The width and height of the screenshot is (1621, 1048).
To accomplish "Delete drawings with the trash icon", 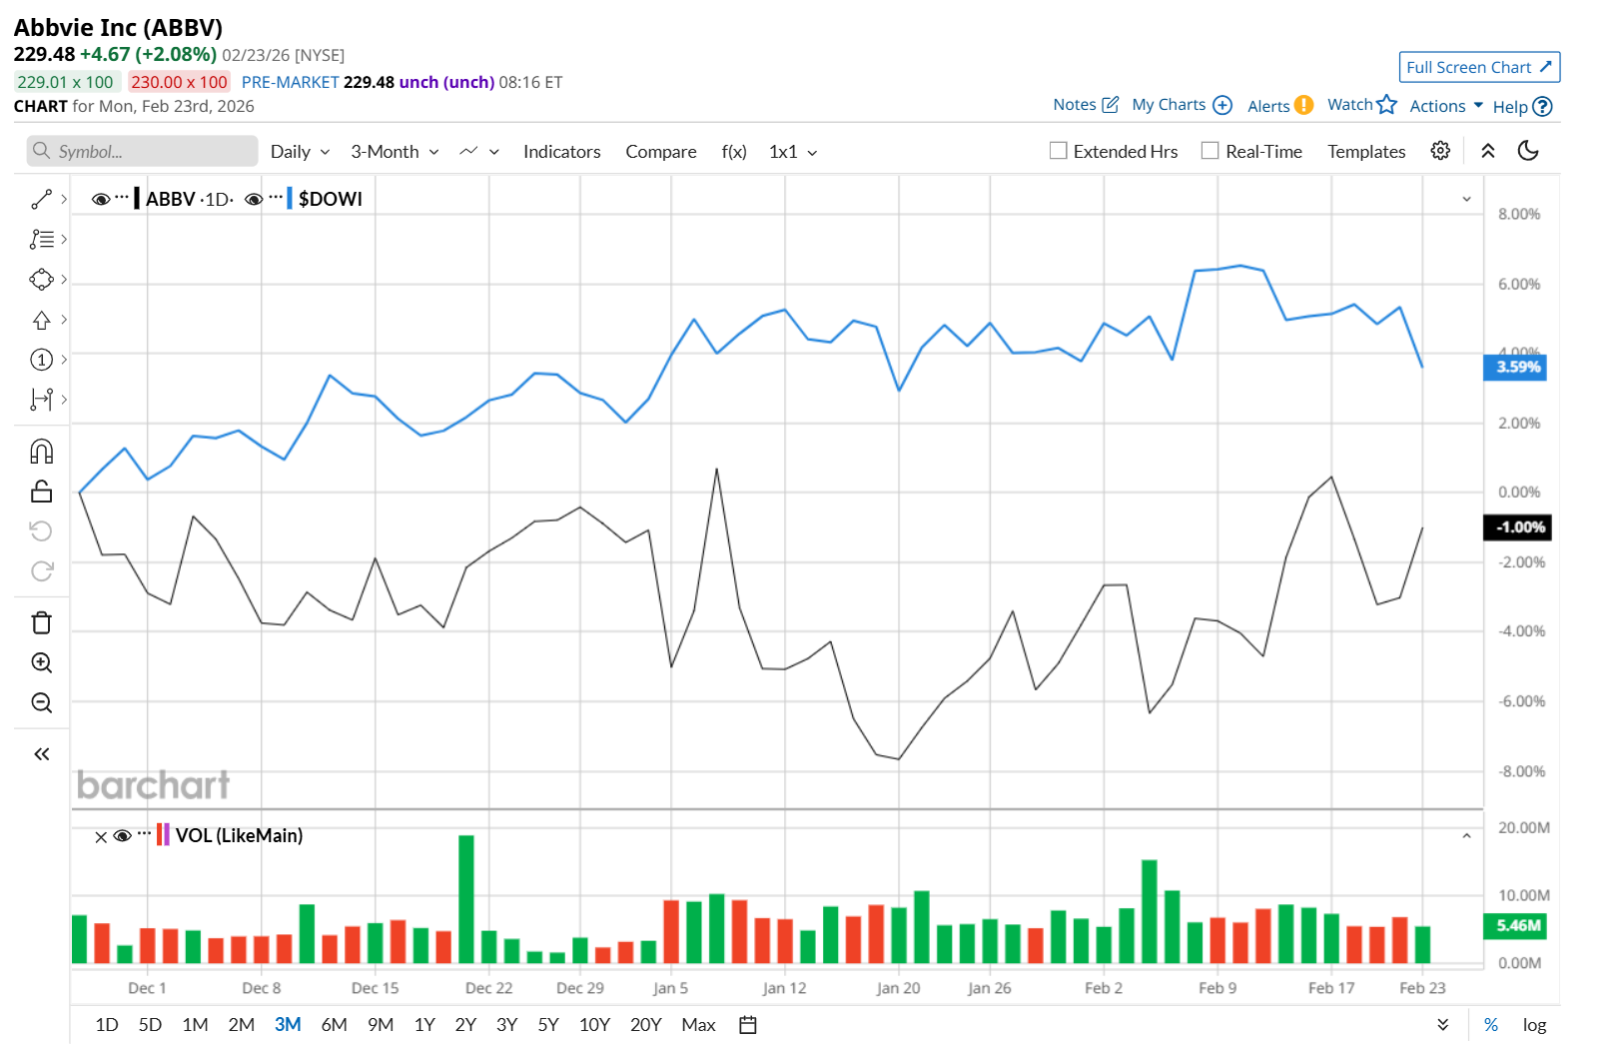I will (41, 622).
